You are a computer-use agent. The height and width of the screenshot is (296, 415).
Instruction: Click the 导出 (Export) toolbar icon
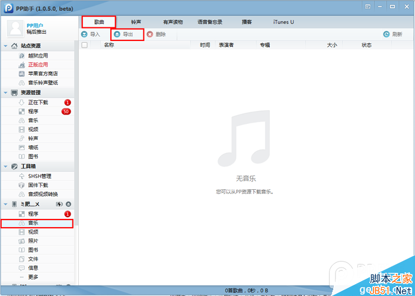[x=117, y=34]
